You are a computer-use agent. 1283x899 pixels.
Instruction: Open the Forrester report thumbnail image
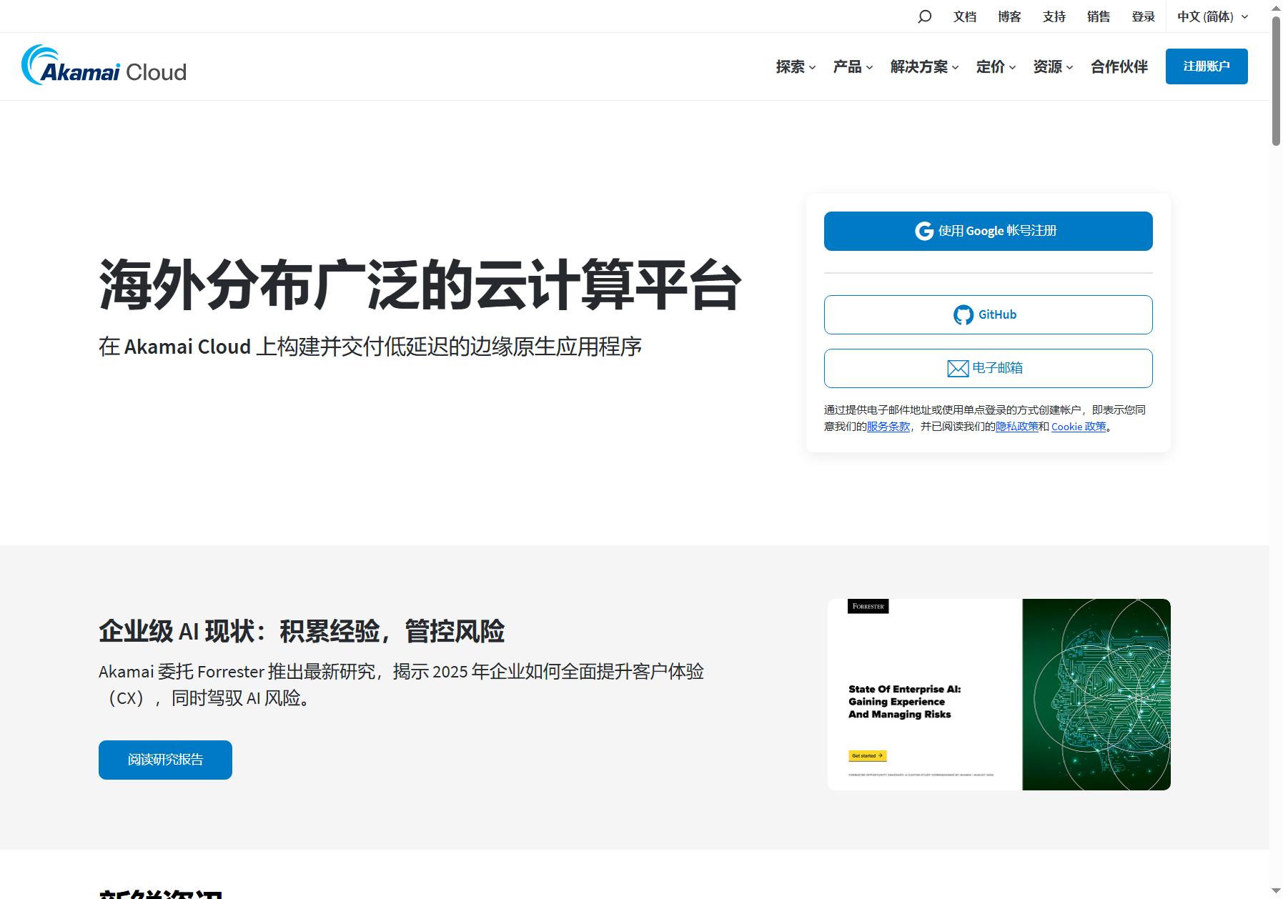[x=999, y=695]
